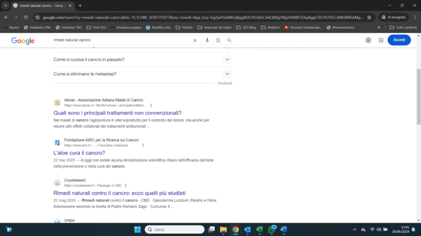Open Chrome three-dot menu
The height and width of the screenshot is (236, 421).
pyautogui.click(x=415, y=17)
